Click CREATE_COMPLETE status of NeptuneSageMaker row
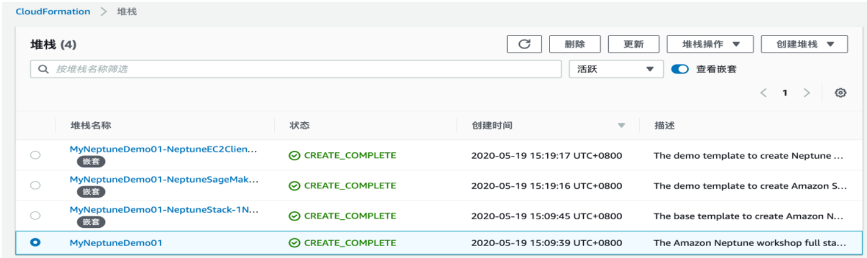Image resolution: width=867 pixels, height=258 pixels. coord(350,186)
